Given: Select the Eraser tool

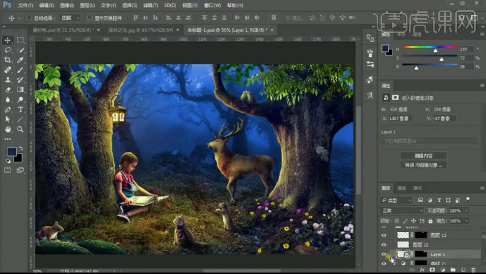Looking at the screenshot, I should (7, 89).
